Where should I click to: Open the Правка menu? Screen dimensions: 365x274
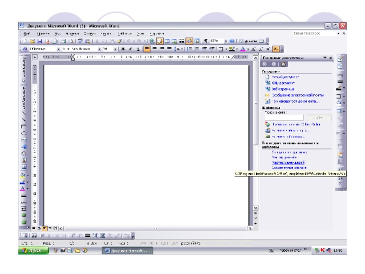(40, 34)
